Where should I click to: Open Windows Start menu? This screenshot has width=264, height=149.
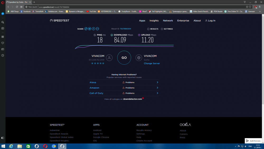point(3,146)
